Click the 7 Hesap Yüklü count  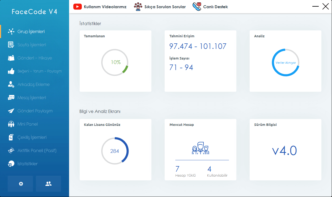click(x=177, y=169)
